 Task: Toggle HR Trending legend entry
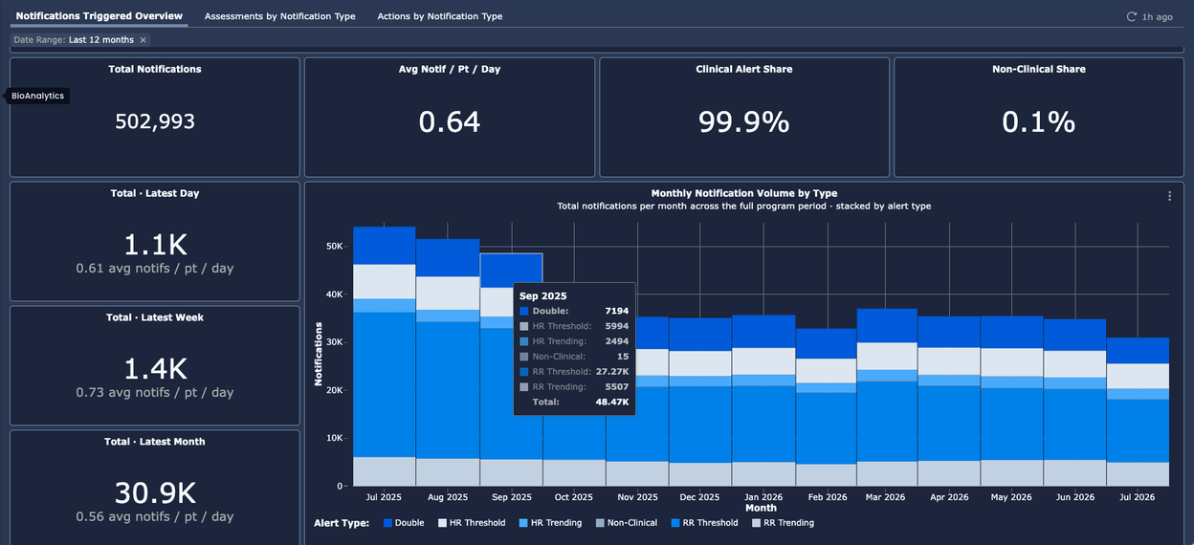[x=549, y=523]
